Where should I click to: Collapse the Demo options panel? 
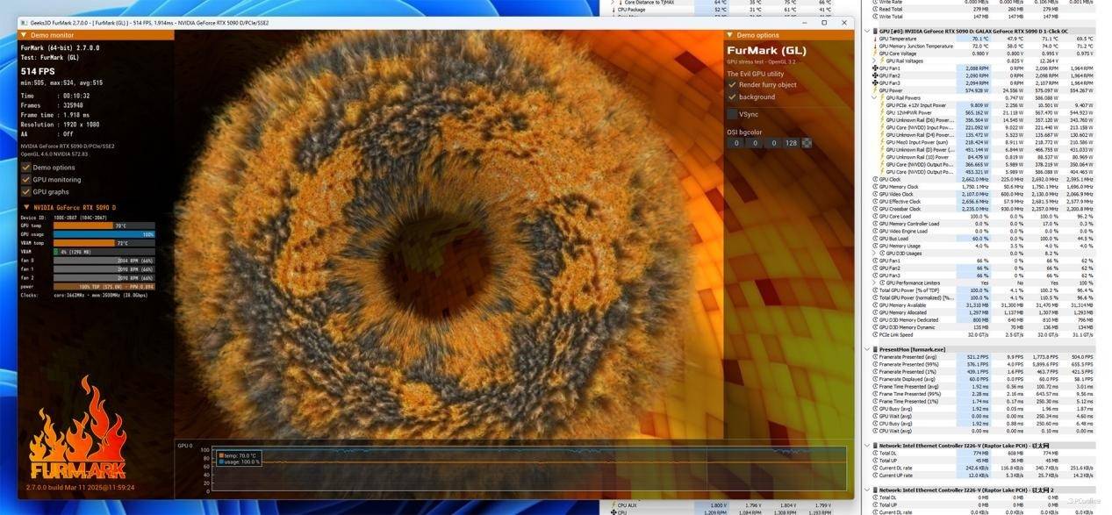730,35
